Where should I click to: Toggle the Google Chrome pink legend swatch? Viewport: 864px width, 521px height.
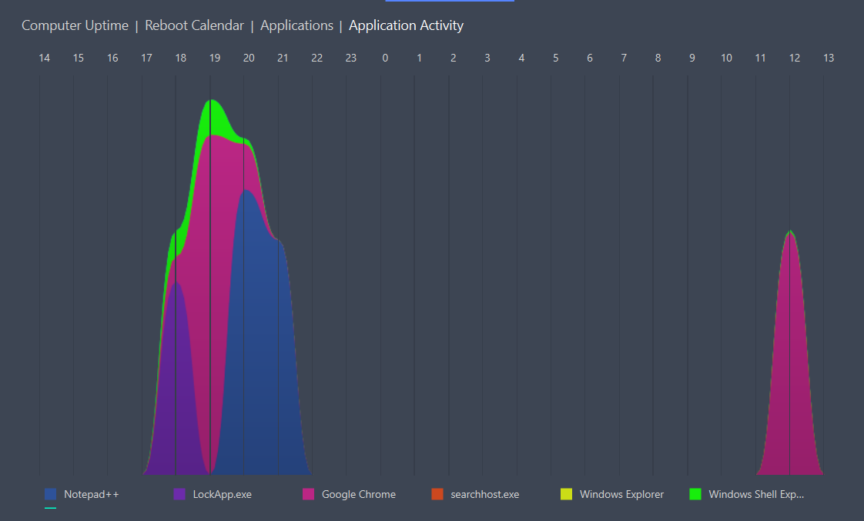click(309, 494)
